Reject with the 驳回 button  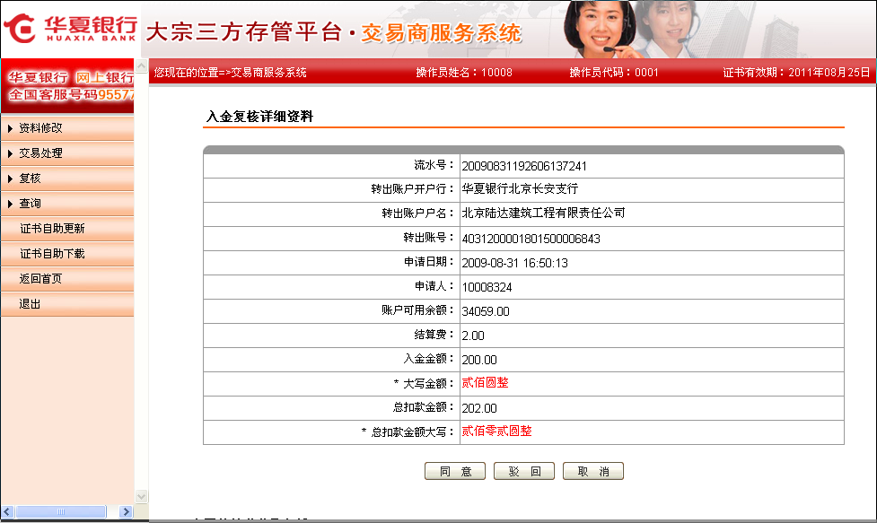tap(524, 471)
